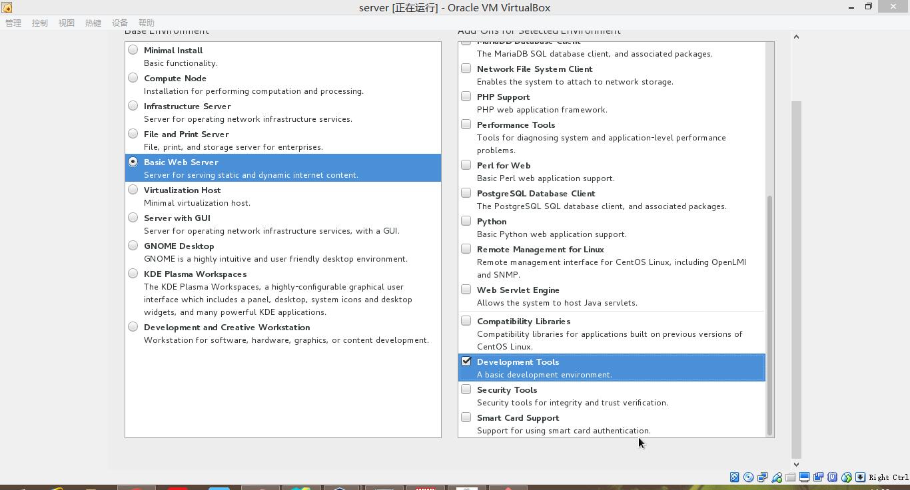Click the display monitor status icon
Screen dimensions: 910x490
[x=804, y=477]
